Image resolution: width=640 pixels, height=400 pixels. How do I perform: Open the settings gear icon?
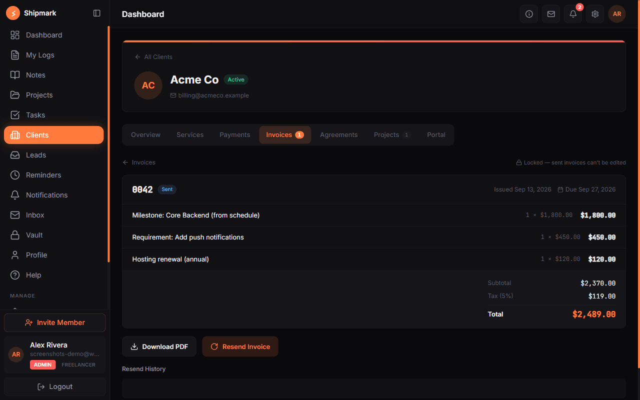click(x=595, y=14)
